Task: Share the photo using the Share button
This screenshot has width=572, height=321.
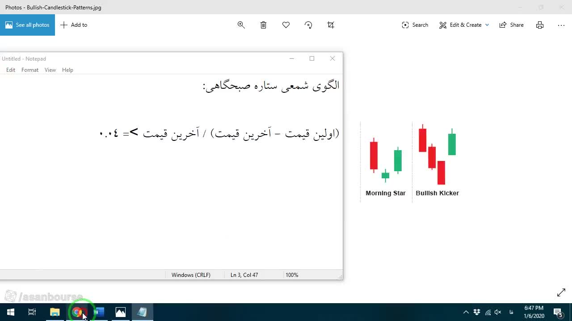Action: point(512,25)
